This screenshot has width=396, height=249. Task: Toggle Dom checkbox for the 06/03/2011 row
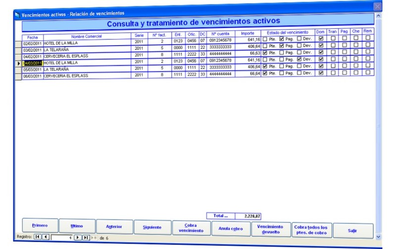[x=321, y=73]
